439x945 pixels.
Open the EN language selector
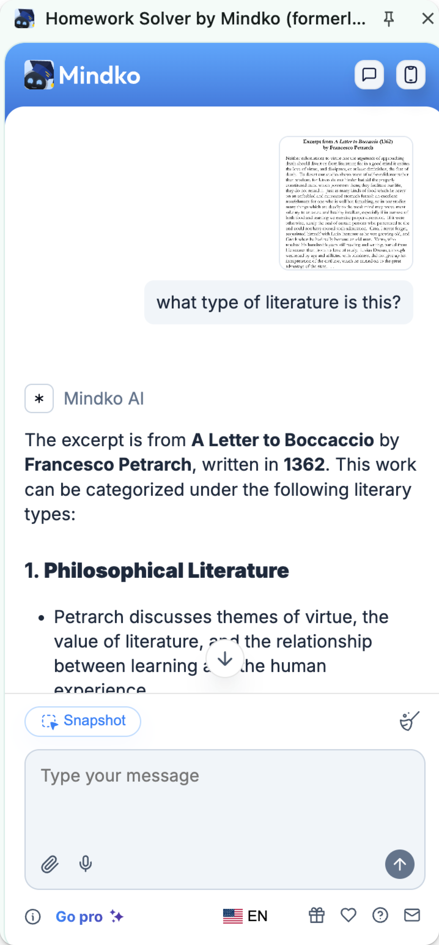pos(245,916)
